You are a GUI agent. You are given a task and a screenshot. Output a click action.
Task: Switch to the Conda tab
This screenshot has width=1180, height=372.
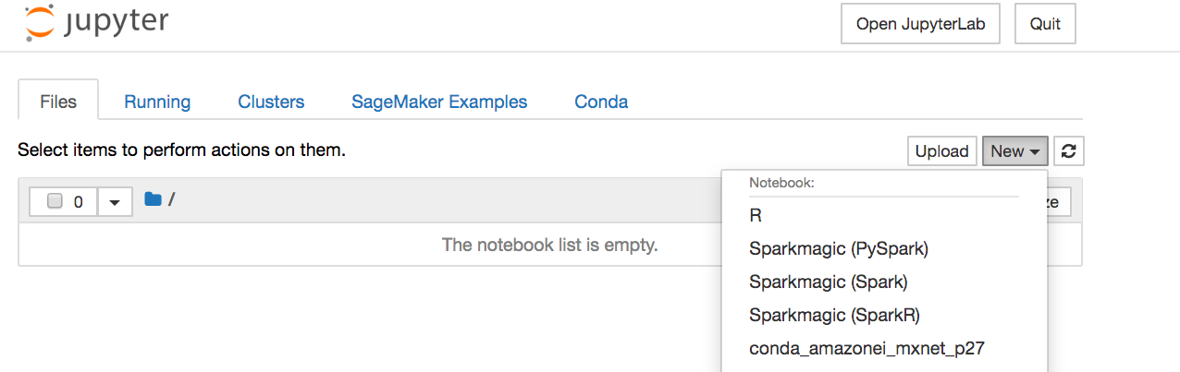pyautogui.click(x=601, y=102)
